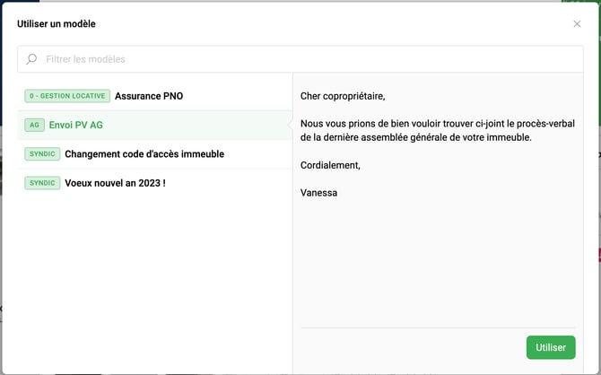Click SYNDIC tag beside Changement code
The width and height of the screenshot is (601, 375).
[42, 154]
